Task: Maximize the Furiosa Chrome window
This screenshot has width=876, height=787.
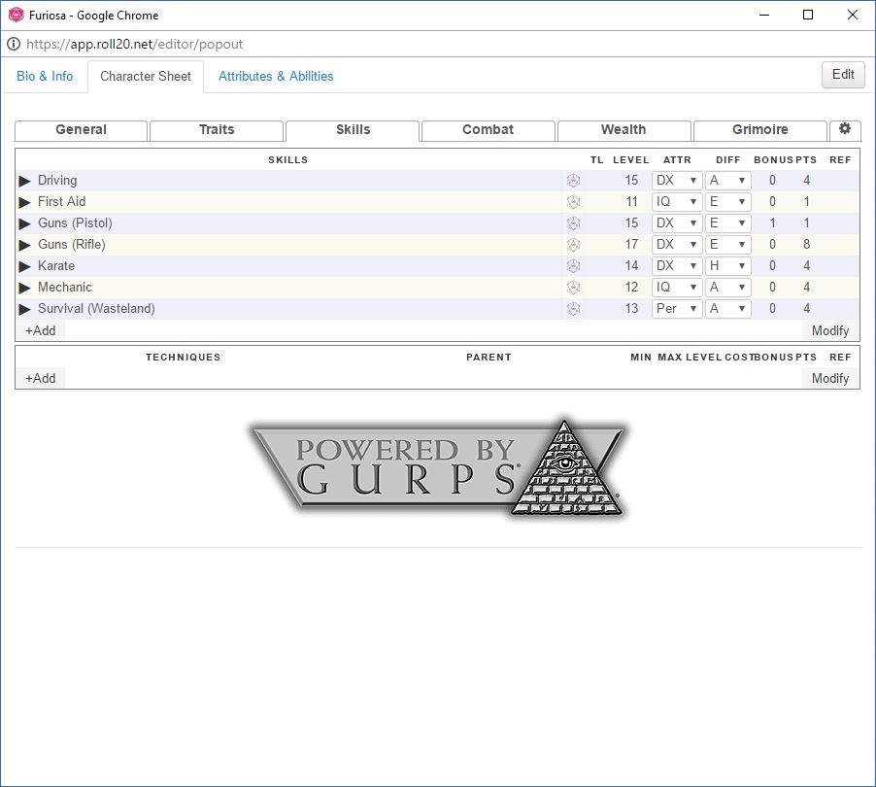Action: click(808, 16)
